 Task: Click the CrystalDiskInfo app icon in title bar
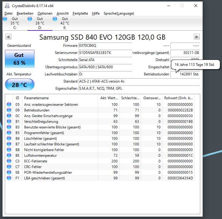pos(7,6)
